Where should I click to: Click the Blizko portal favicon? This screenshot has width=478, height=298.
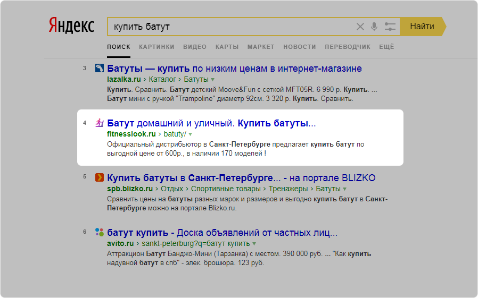[99, 177]
